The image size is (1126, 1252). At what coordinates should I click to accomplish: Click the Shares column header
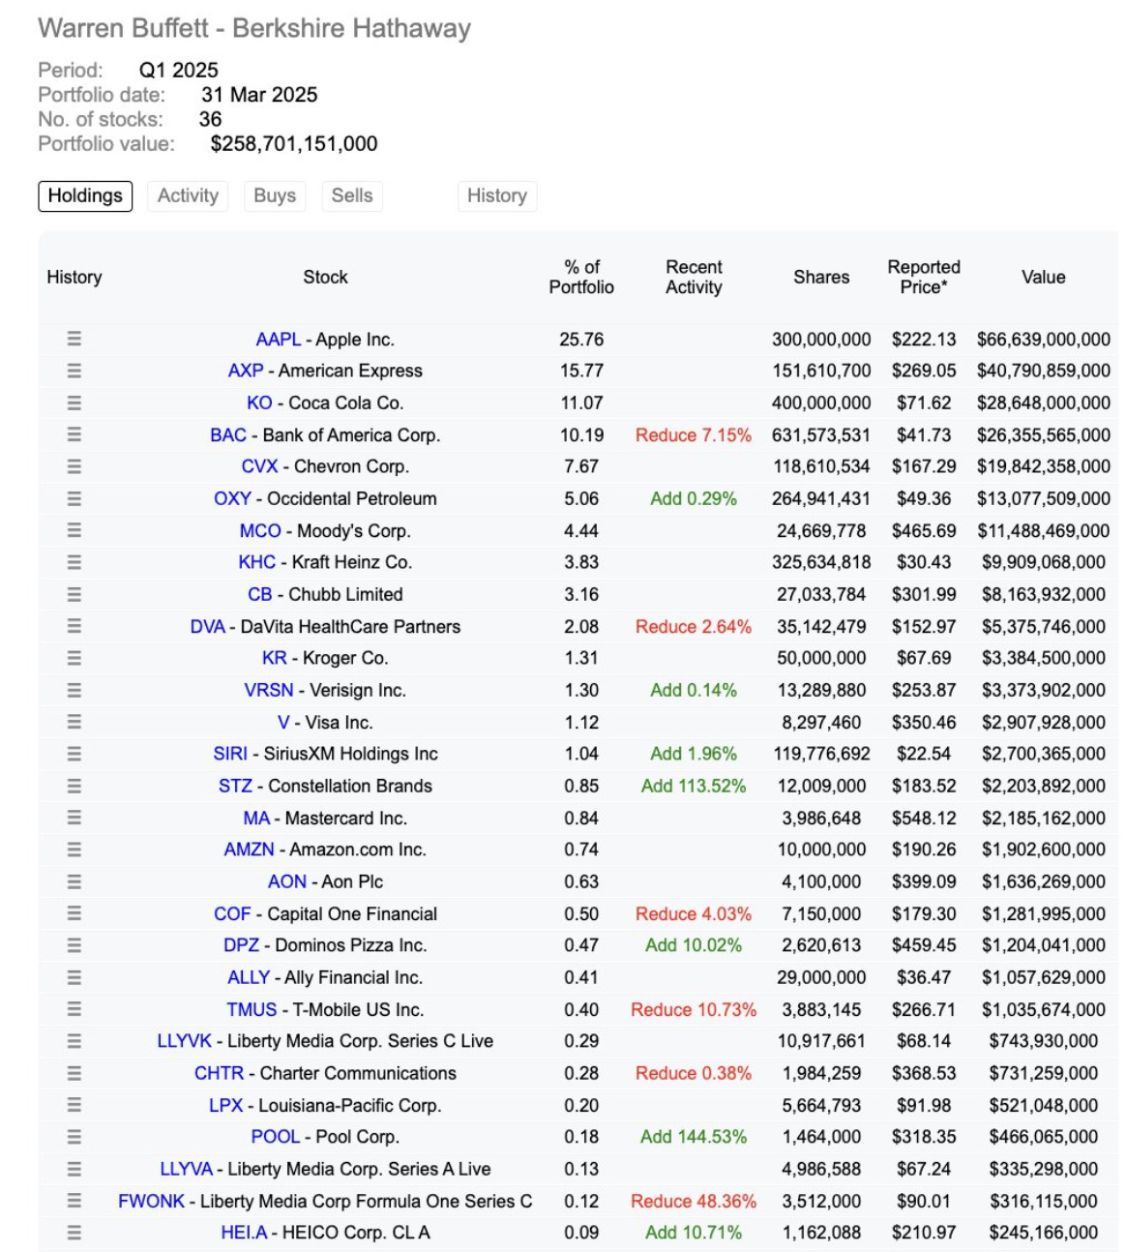(821, 277)
